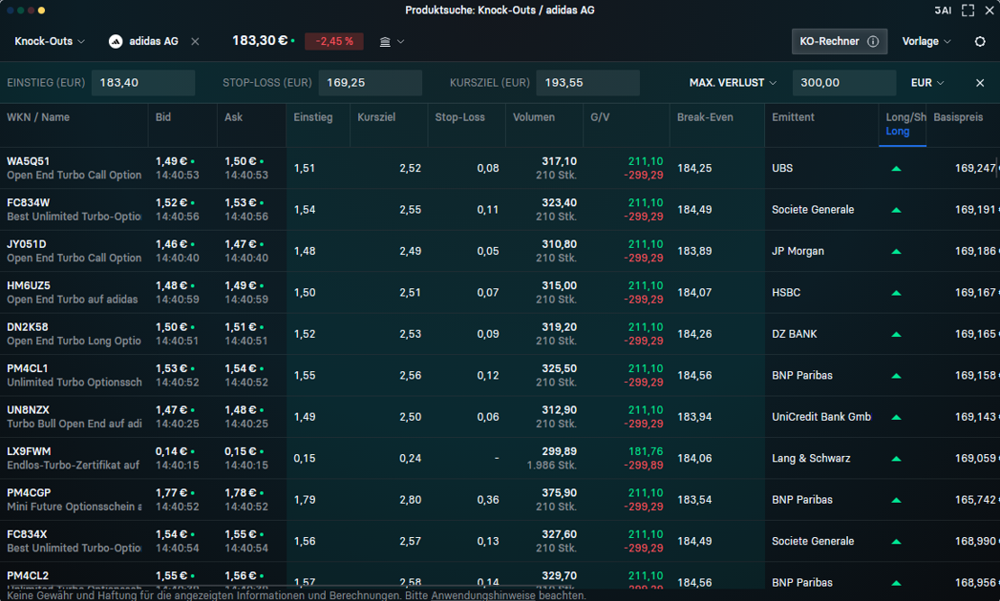The width and height of the screenshot is (1000, 601).
Task: Click basis price 165,742
Action: 975,500
